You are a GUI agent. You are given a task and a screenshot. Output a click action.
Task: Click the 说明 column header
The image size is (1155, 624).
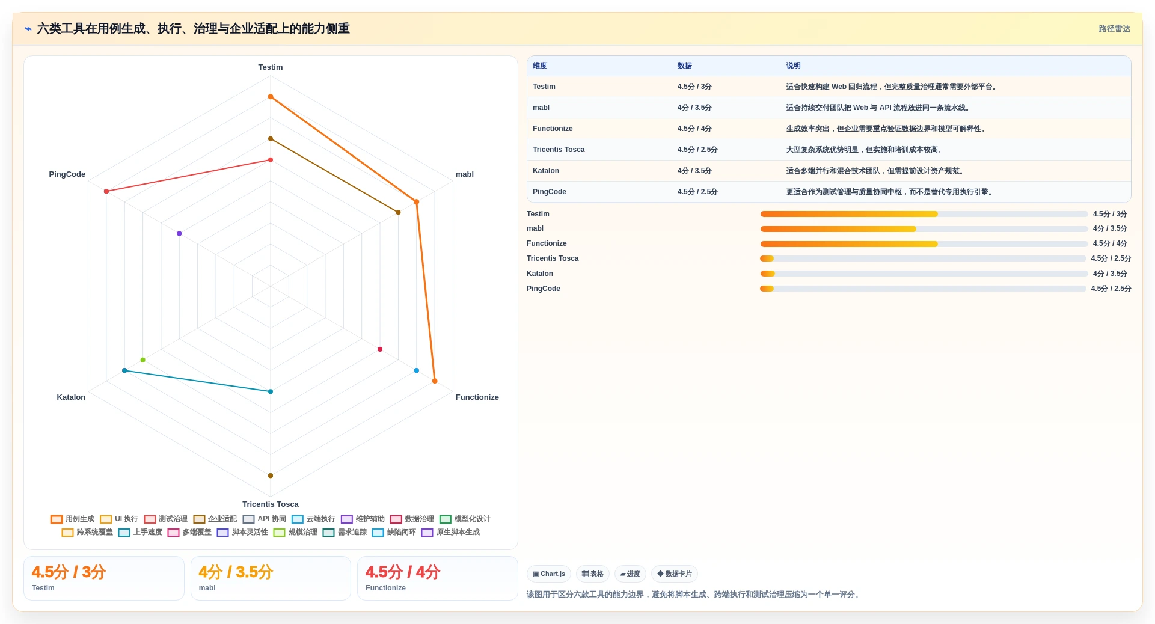pos(793,66)
